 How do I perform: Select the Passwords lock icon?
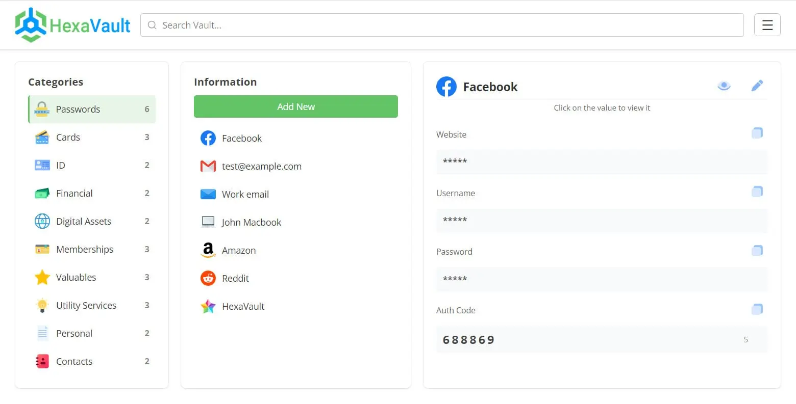click(42, 109)
